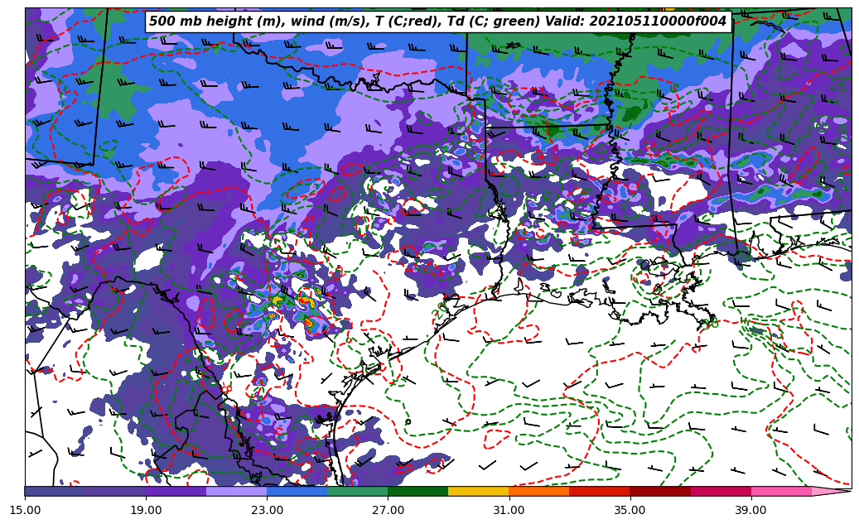The height and width of the screenshot is (524, 859).
Task: Click the dark green colorbar segment right of 27.00
Action: (x=417, y=491)
